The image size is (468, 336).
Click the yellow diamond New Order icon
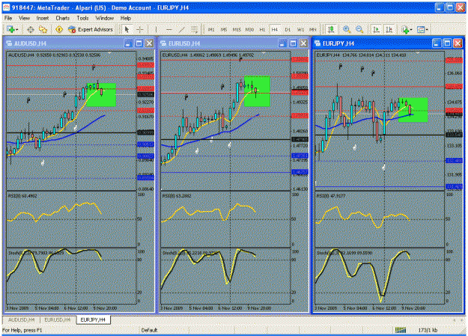tap(59, 29)
